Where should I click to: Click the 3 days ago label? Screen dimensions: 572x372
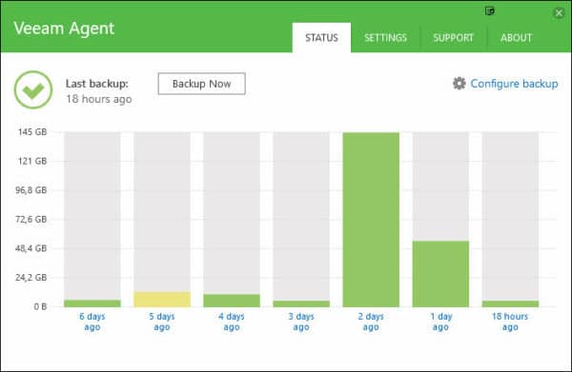tap(301, 322)
